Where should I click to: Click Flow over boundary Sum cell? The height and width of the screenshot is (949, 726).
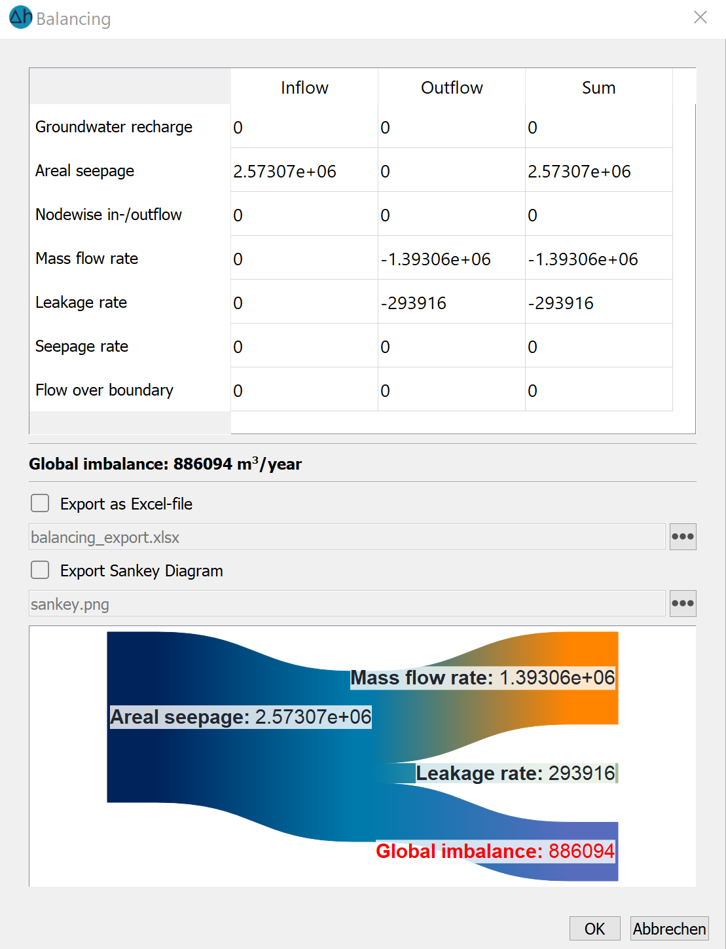coord(599,390)
